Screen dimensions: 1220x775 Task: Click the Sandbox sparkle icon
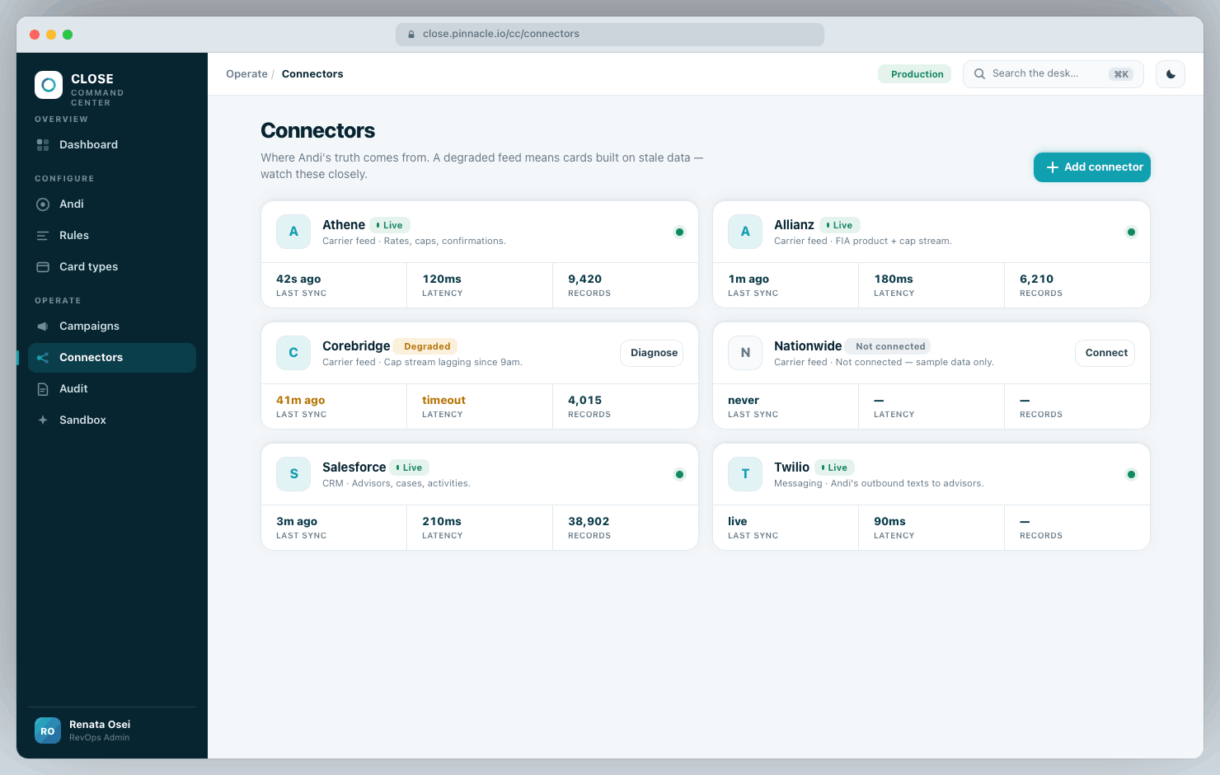click(x=43, y=420)
